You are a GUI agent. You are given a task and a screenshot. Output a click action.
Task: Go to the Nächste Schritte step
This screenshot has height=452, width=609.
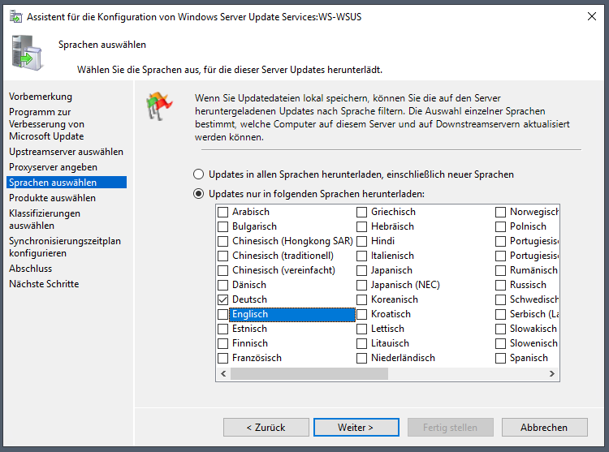coord(44,284)
